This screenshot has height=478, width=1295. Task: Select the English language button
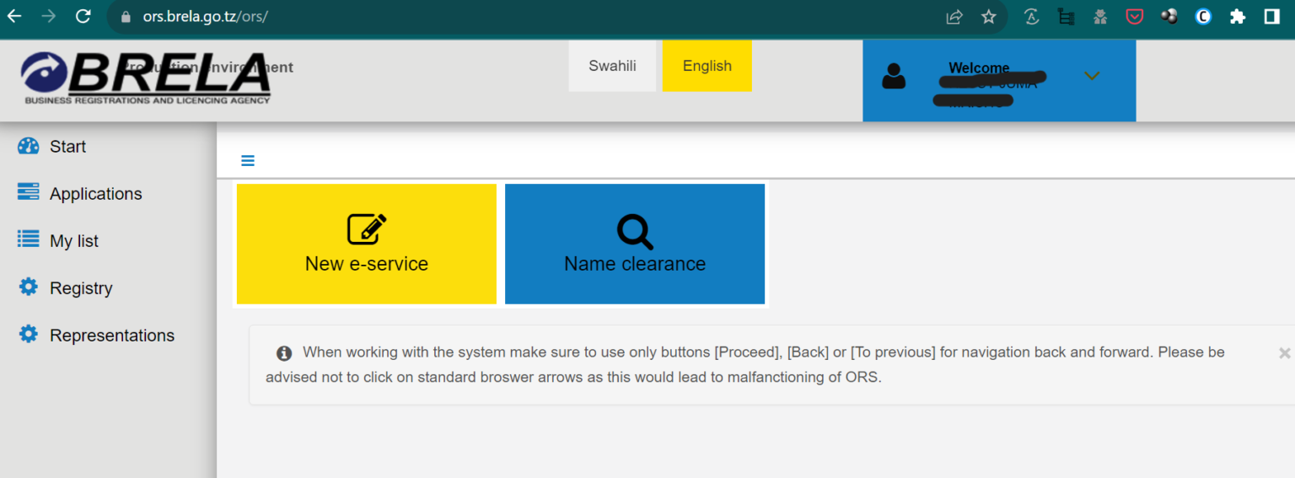point(707,66)
